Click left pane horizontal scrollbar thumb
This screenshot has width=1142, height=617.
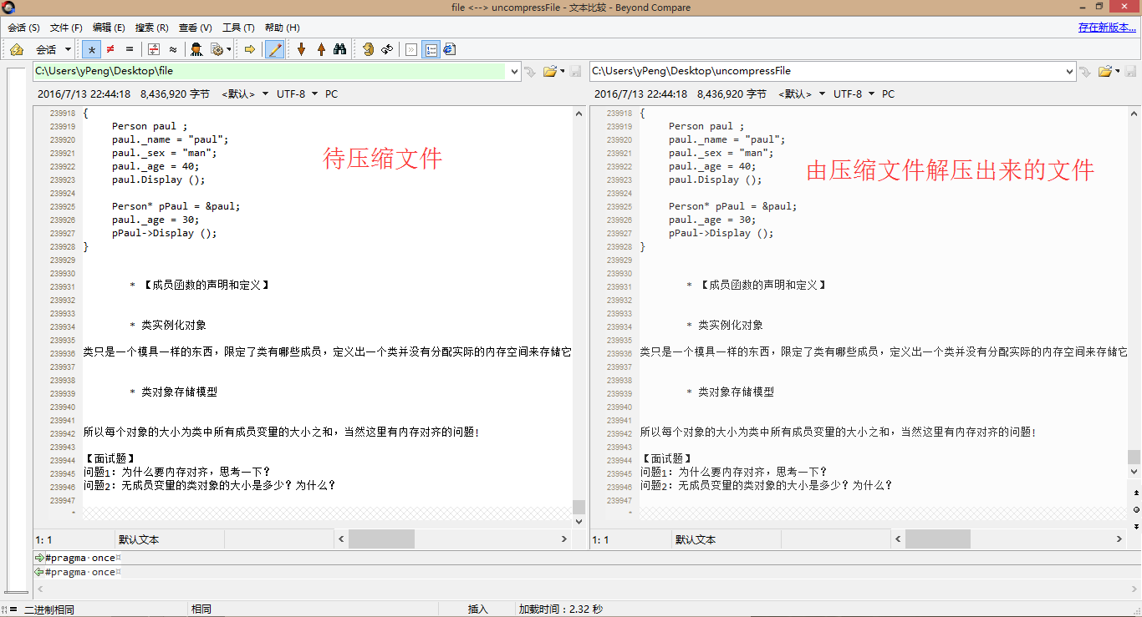(x=381, y=539)
